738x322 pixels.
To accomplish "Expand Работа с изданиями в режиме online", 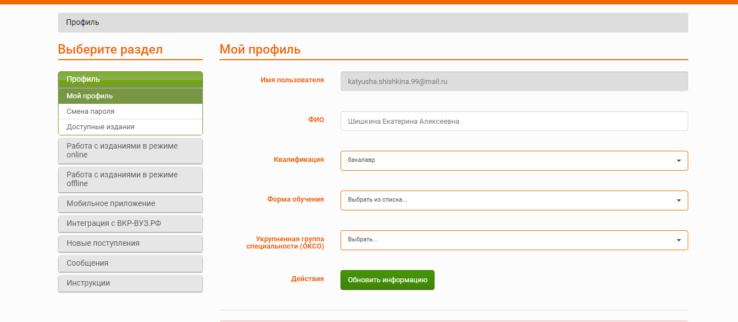I will point(130,150).
